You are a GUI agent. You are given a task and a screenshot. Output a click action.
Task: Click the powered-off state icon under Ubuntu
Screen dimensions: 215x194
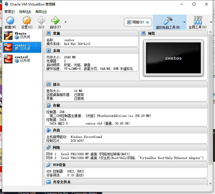coord(17,37)
